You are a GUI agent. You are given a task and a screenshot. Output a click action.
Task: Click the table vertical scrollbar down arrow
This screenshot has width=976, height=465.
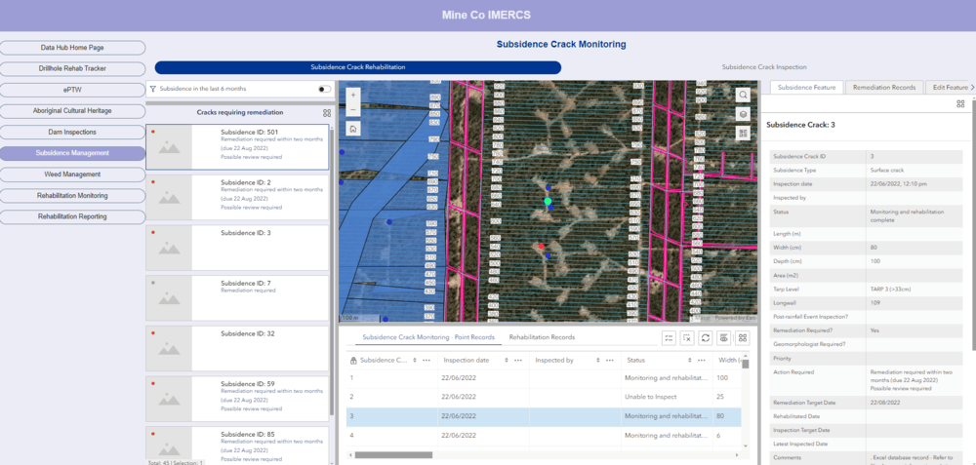tap(746, 446)
